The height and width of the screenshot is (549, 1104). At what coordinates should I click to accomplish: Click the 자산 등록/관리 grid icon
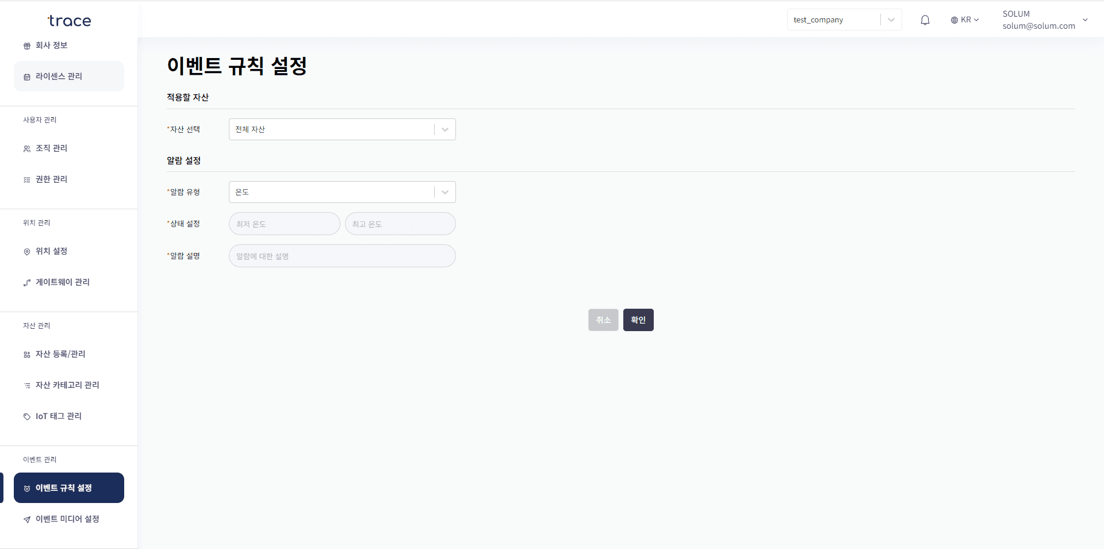click(x=27, y=354)
